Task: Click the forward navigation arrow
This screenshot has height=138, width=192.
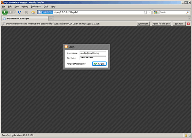Action: tap(11, 12)
